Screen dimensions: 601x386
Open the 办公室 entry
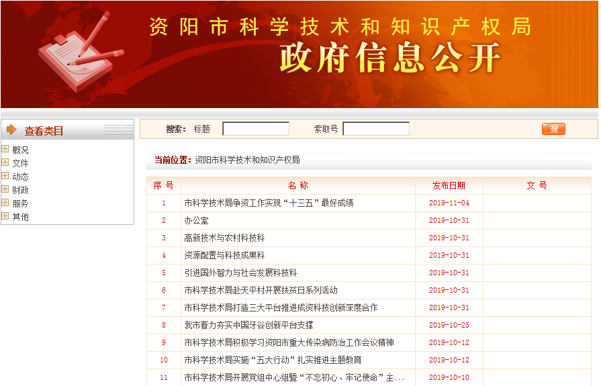196,220
